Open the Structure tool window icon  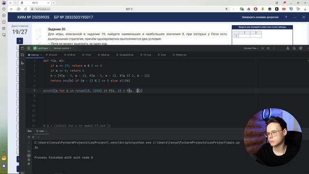point(22,63)
